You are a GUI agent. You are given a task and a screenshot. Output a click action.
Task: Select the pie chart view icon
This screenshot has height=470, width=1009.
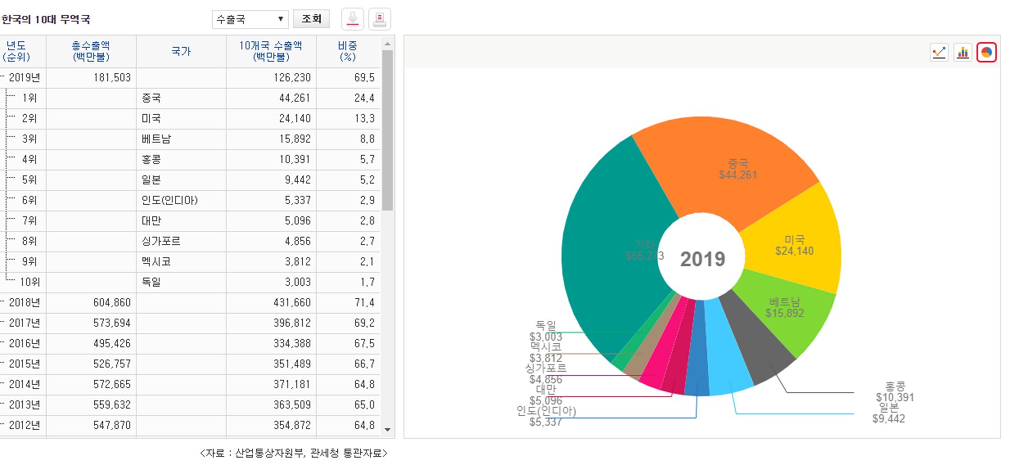986,52
